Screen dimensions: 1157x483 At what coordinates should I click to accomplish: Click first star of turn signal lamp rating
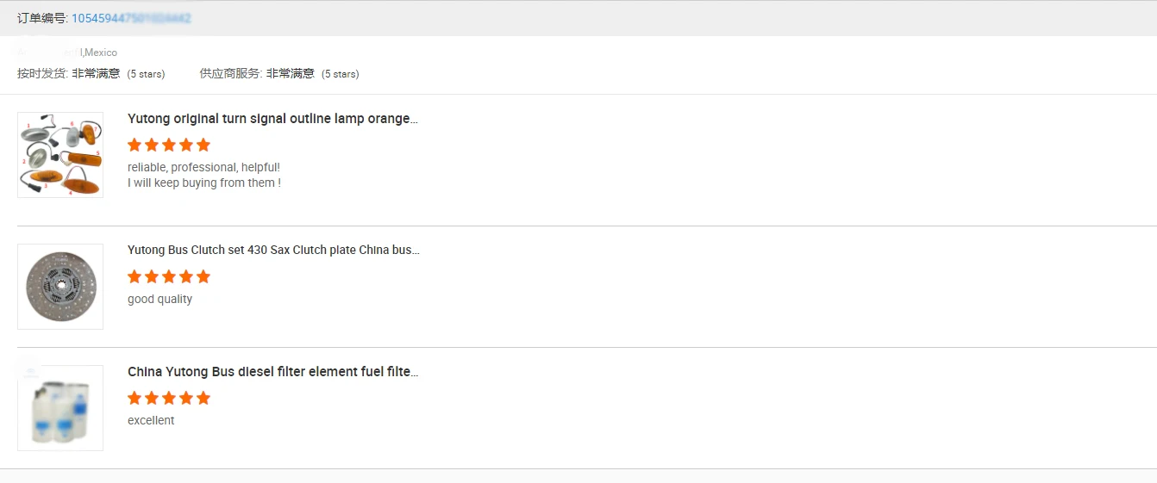pos(134,145)
